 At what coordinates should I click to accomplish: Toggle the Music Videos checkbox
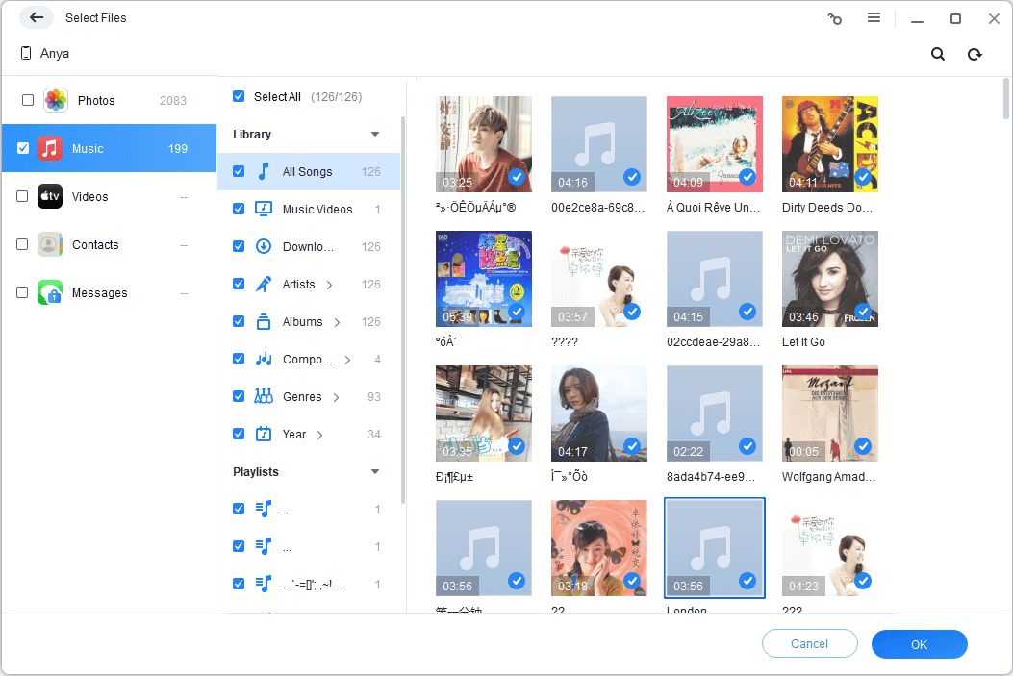click(239, 209)
